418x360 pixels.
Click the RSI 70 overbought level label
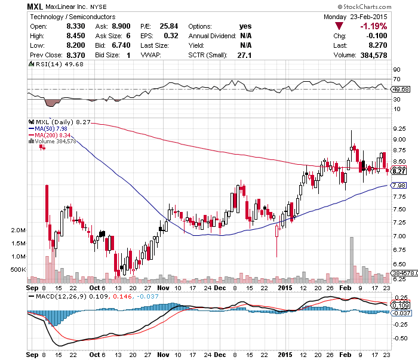[x=397, y=79]
